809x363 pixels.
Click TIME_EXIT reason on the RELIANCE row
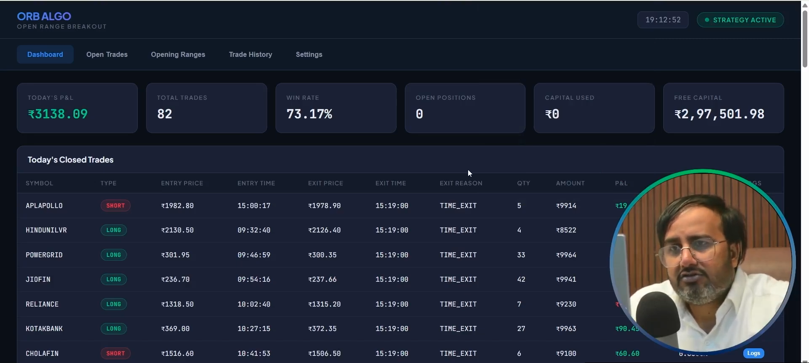(x=458, y=304)
